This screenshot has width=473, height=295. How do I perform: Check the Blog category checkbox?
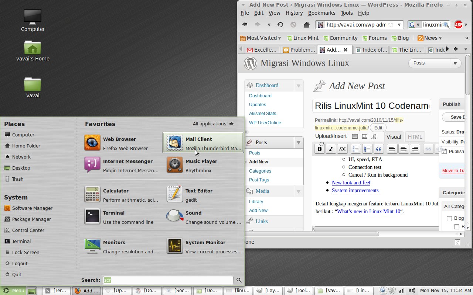[x=449, y=218]
